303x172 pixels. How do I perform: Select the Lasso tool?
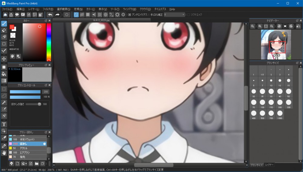[4, 96]
